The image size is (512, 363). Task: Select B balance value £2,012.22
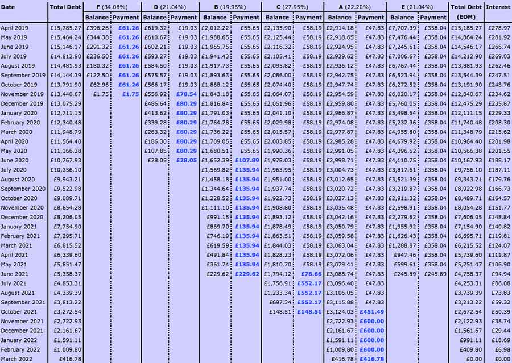coord(215,28)
